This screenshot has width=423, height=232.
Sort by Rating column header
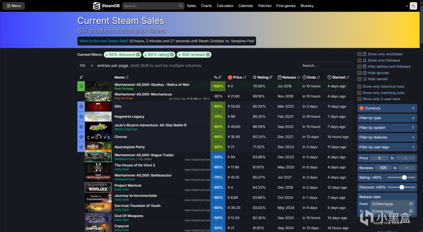263,77
